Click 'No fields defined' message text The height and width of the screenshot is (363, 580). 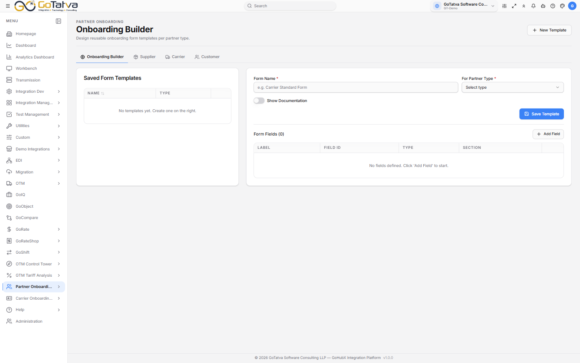[x=408, y=166]
